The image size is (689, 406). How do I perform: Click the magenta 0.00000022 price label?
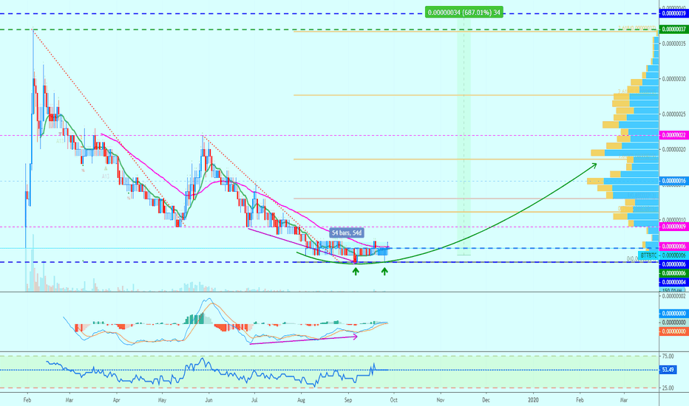pos(673,135)
